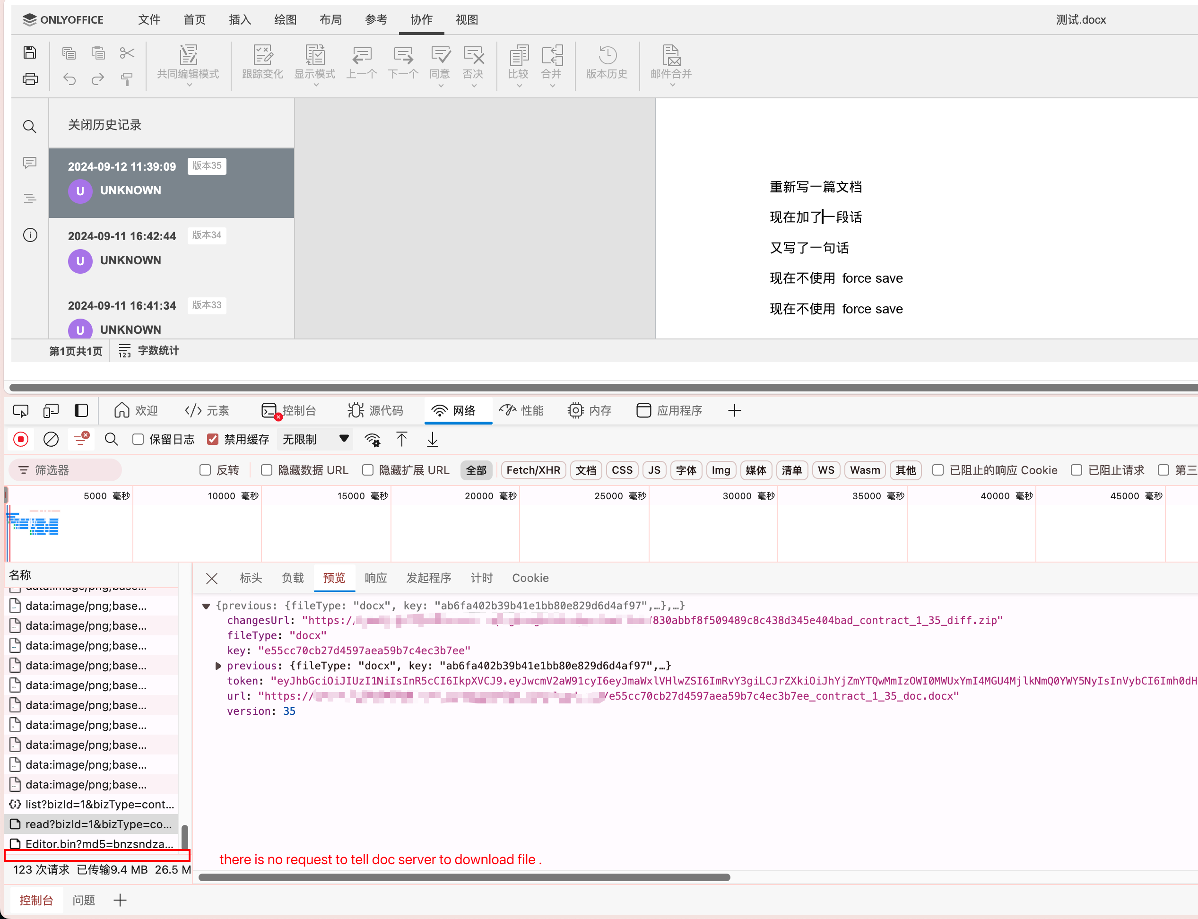Close the request details panel with X
Image resolution: width=1198 pixels, height=919 pixels.
[x=212, y=579]
